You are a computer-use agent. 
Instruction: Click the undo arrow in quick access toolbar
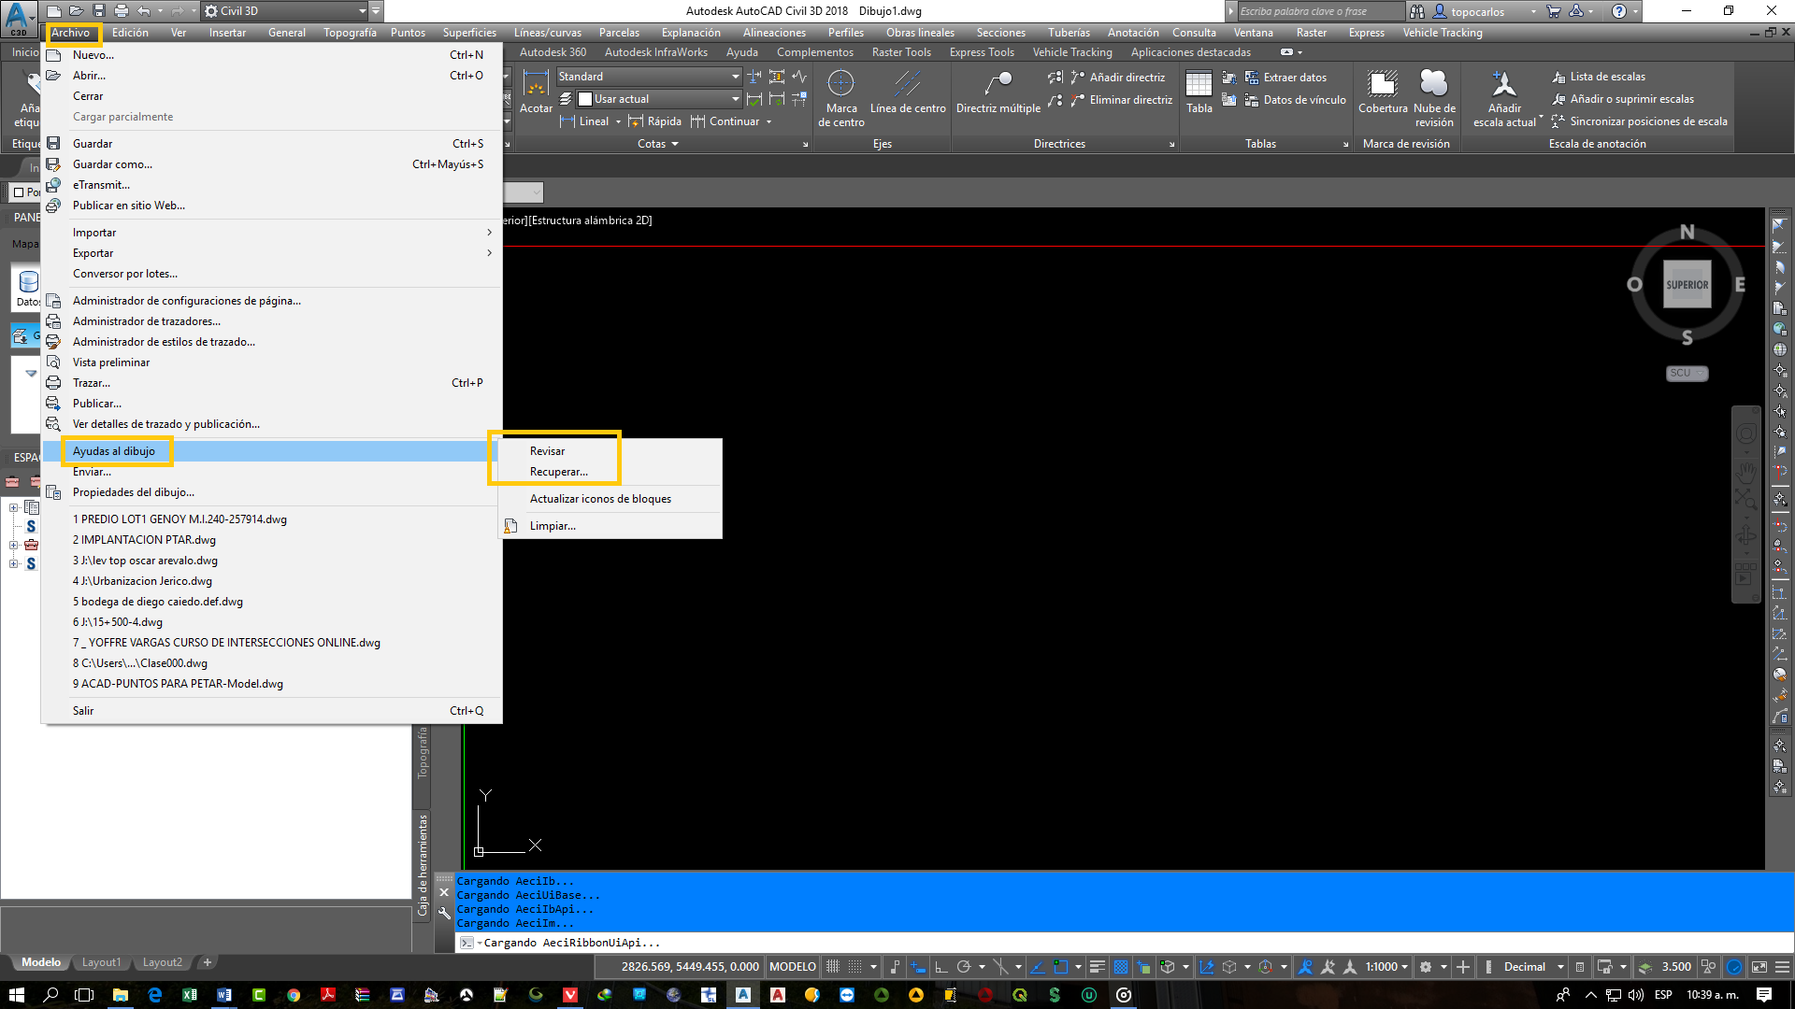pos(144,11)
